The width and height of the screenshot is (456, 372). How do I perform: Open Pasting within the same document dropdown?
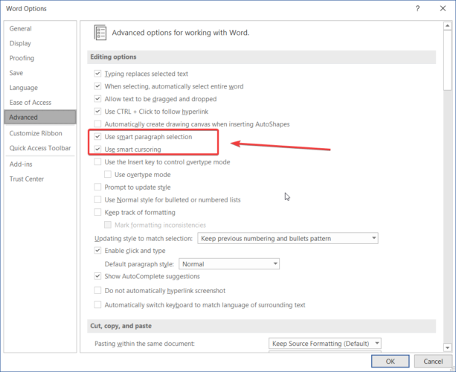(x=325, y=344)
